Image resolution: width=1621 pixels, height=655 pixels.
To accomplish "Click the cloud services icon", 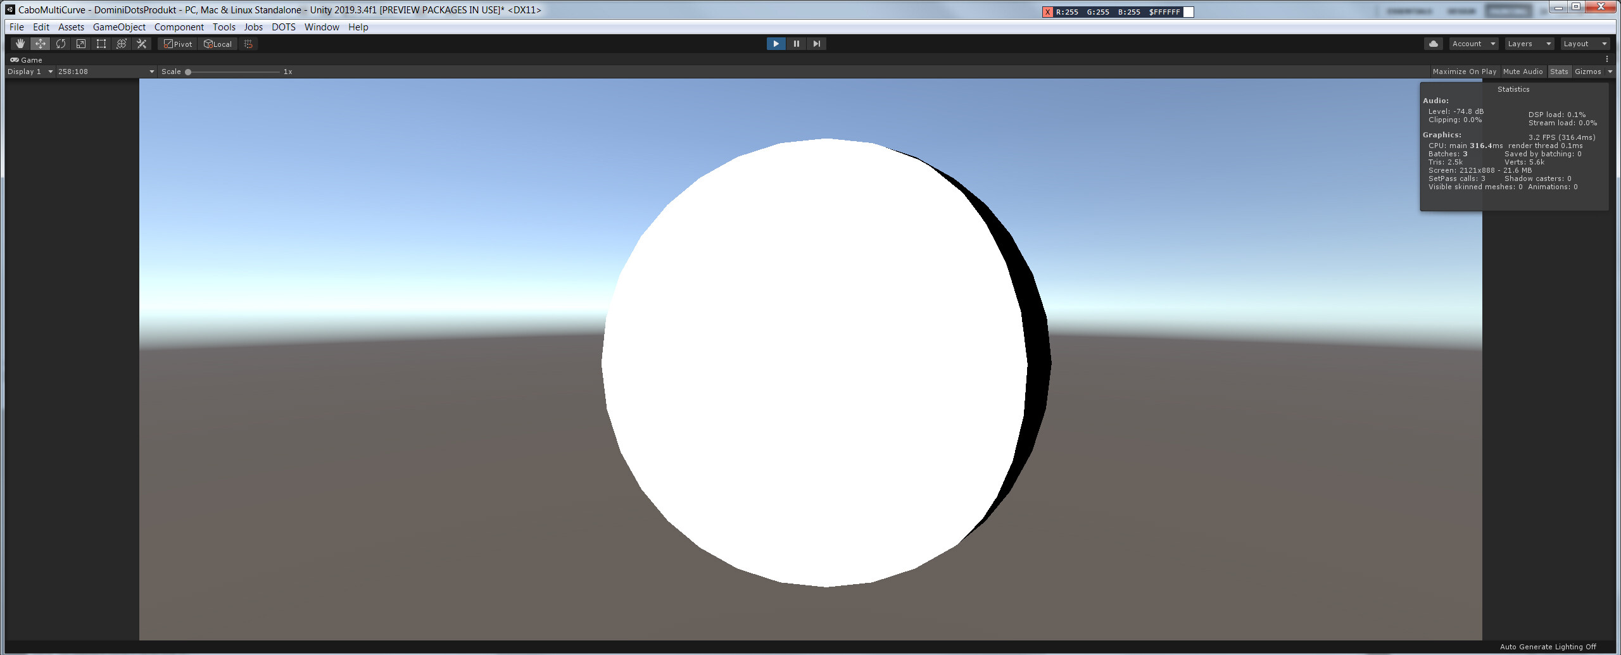I will click(x=1434, y=43).
